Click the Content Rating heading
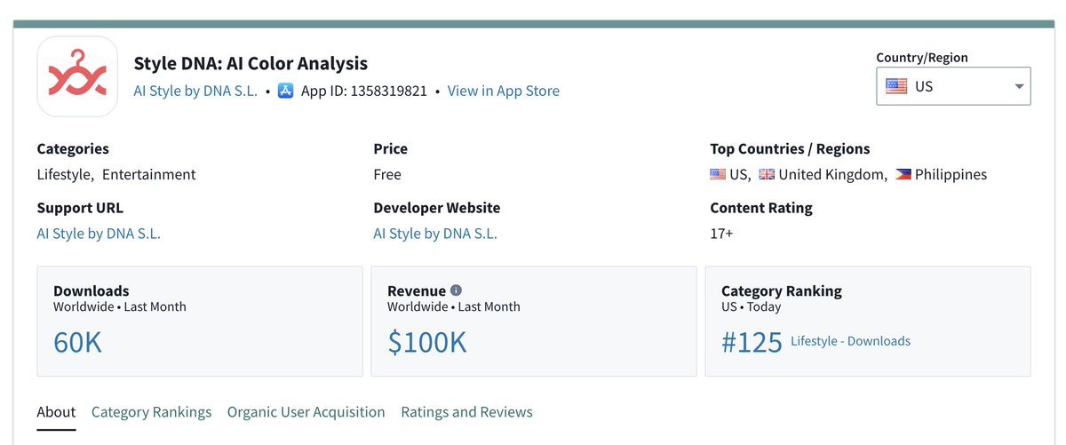The height and width of the screenshot is (445, 1066). (761, 208)
